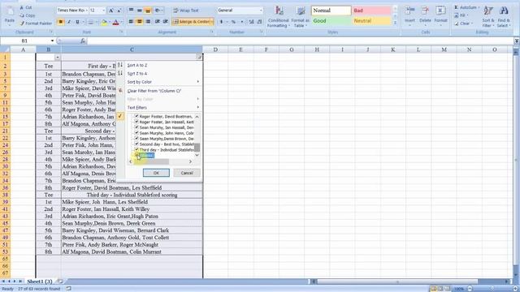Choose Sort A to Z
The image size is (520, 292).
click(x=137, y=65)
